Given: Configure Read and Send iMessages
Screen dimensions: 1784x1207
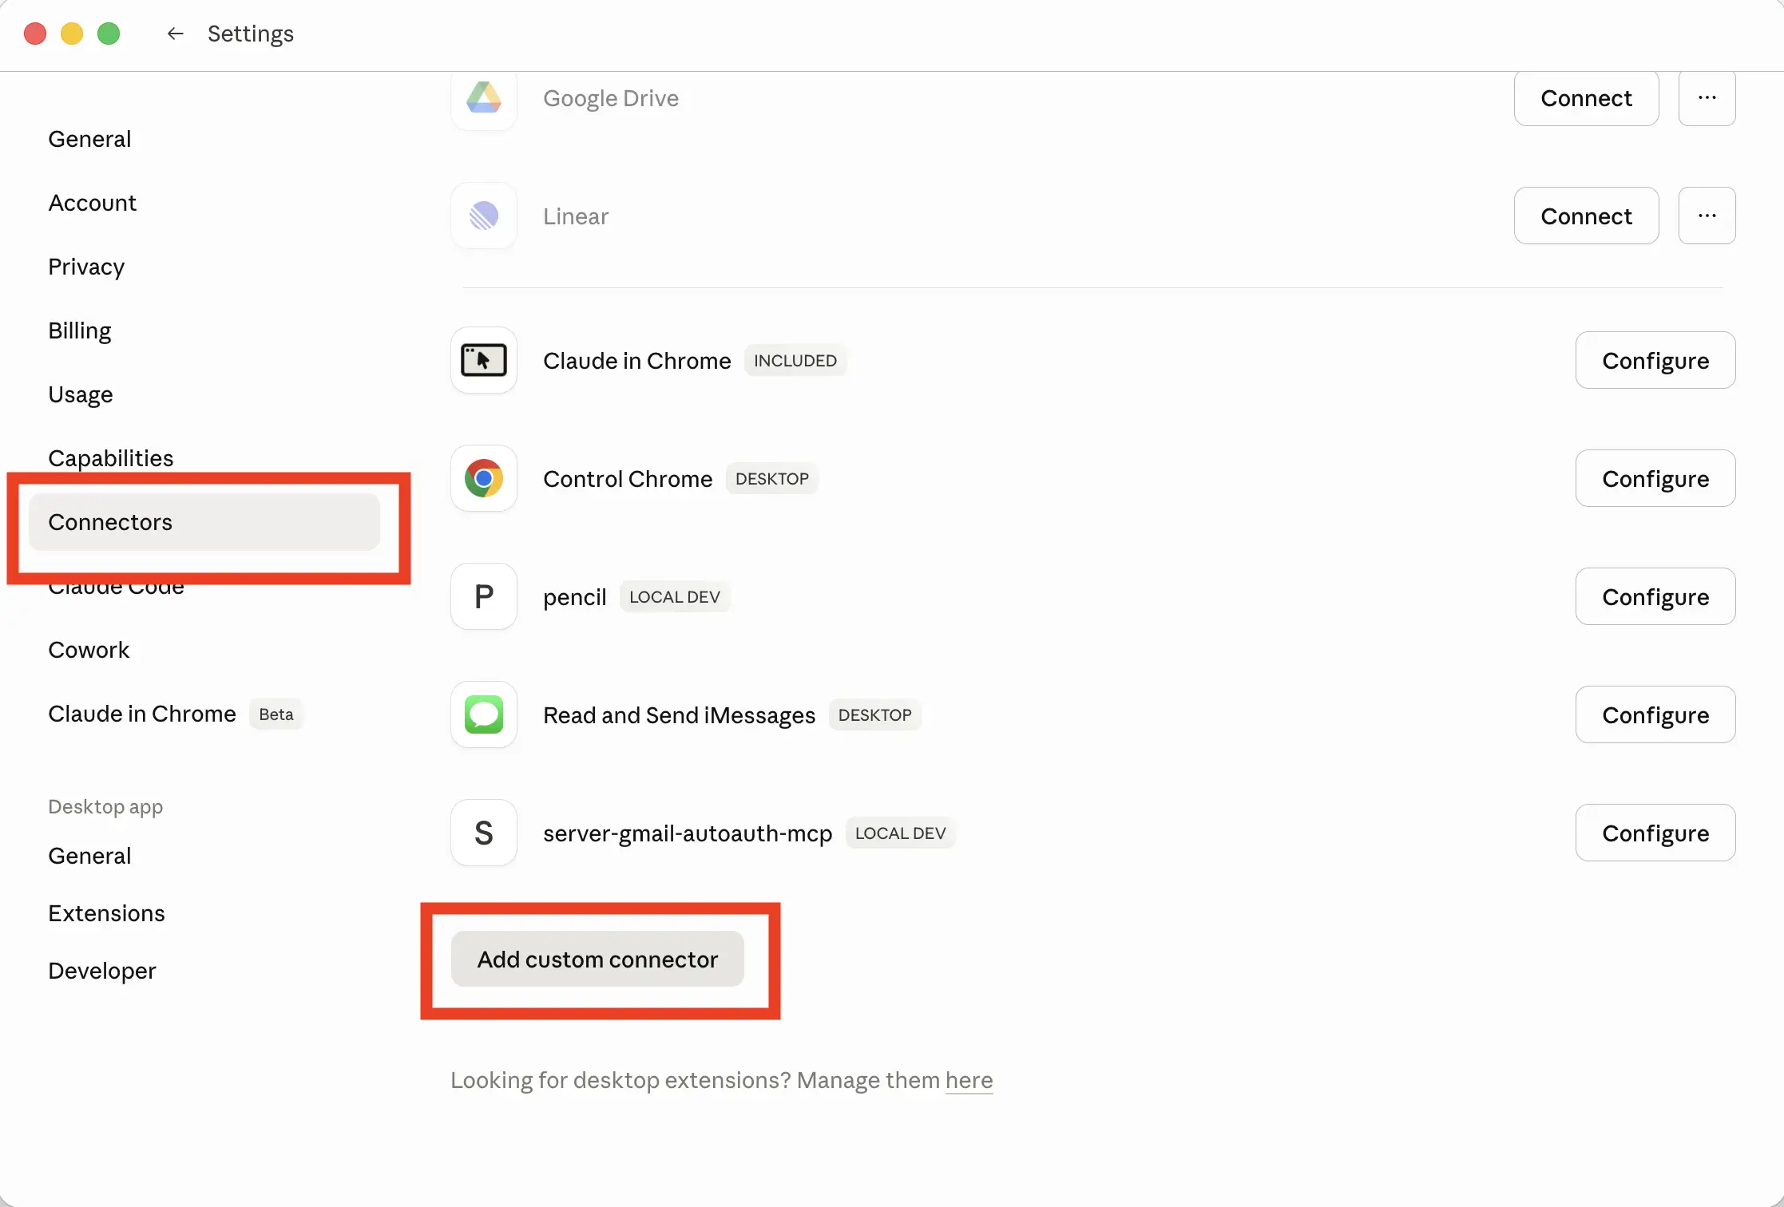Looking at the screenshot, I should click(1655, 714).
